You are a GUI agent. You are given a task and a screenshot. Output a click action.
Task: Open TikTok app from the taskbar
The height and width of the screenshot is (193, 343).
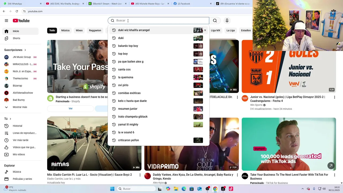tap(231, 189)
